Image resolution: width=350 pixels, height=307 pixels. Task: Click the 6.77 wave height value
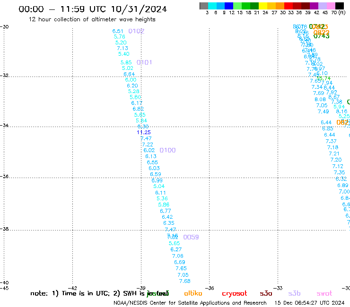pos(166,211)
